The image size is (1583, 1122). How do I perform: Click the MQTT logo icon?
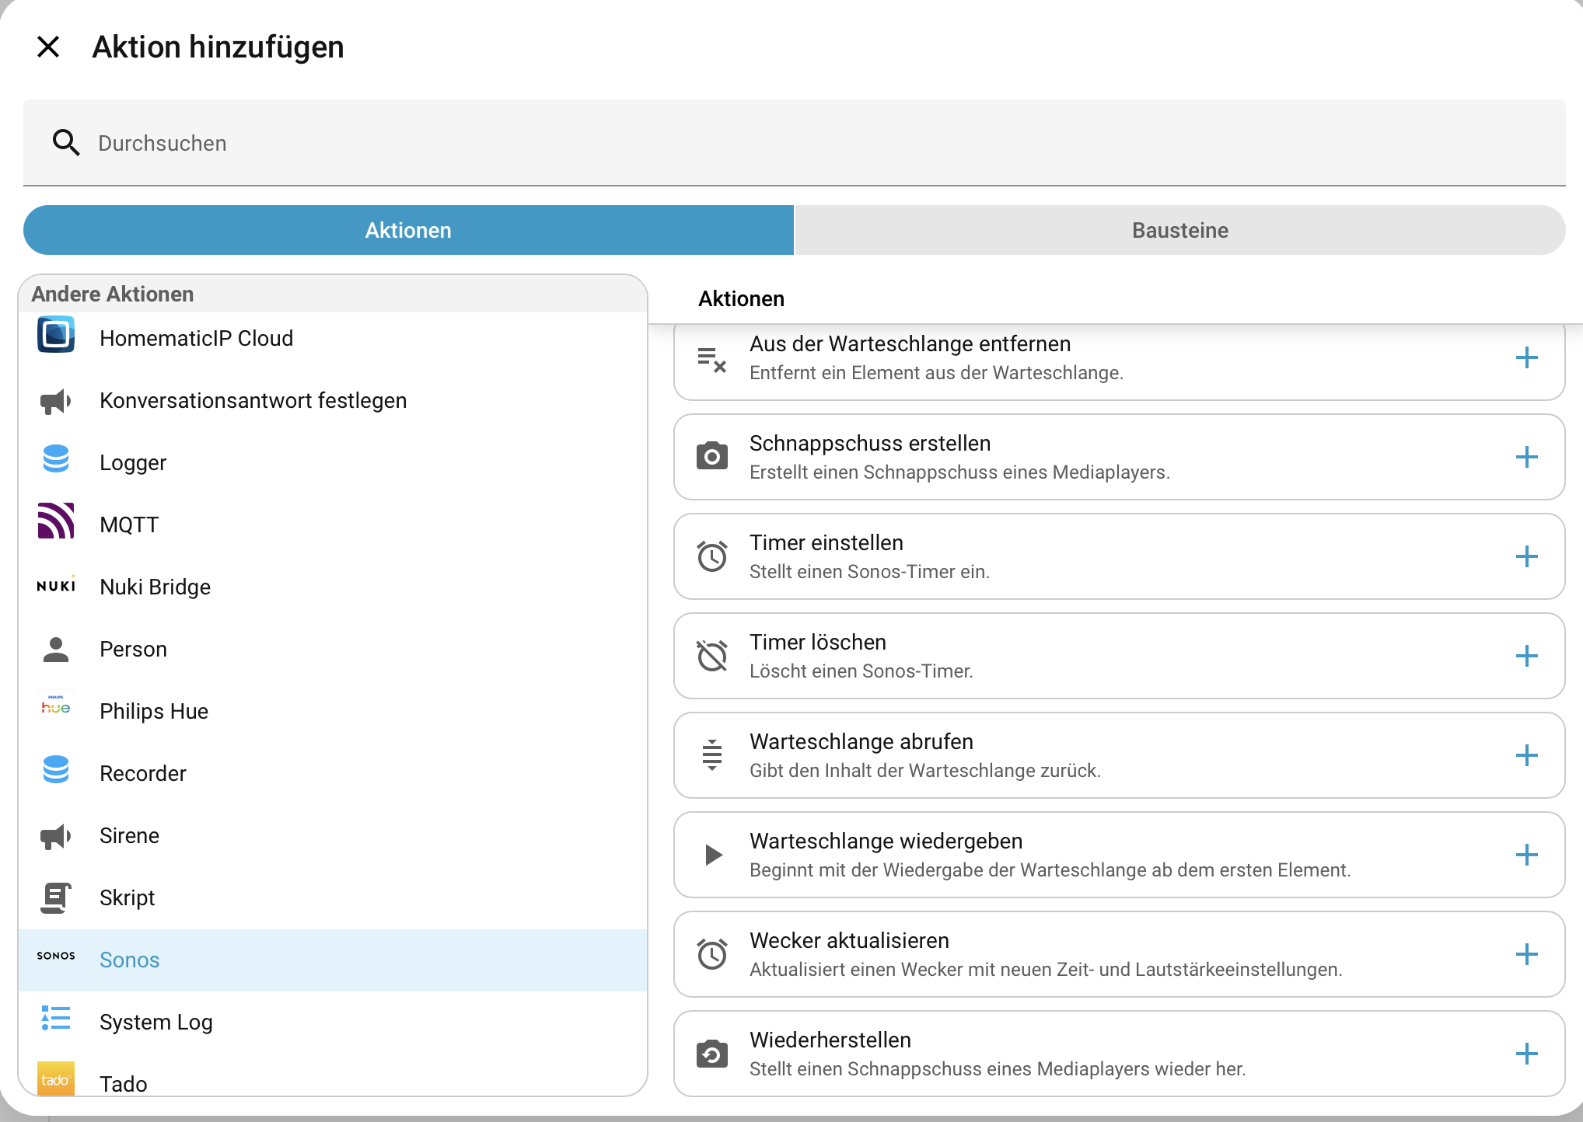click(x=56, y=521)
